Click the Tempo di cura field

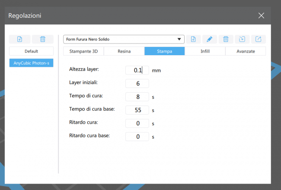pos(137,97)
